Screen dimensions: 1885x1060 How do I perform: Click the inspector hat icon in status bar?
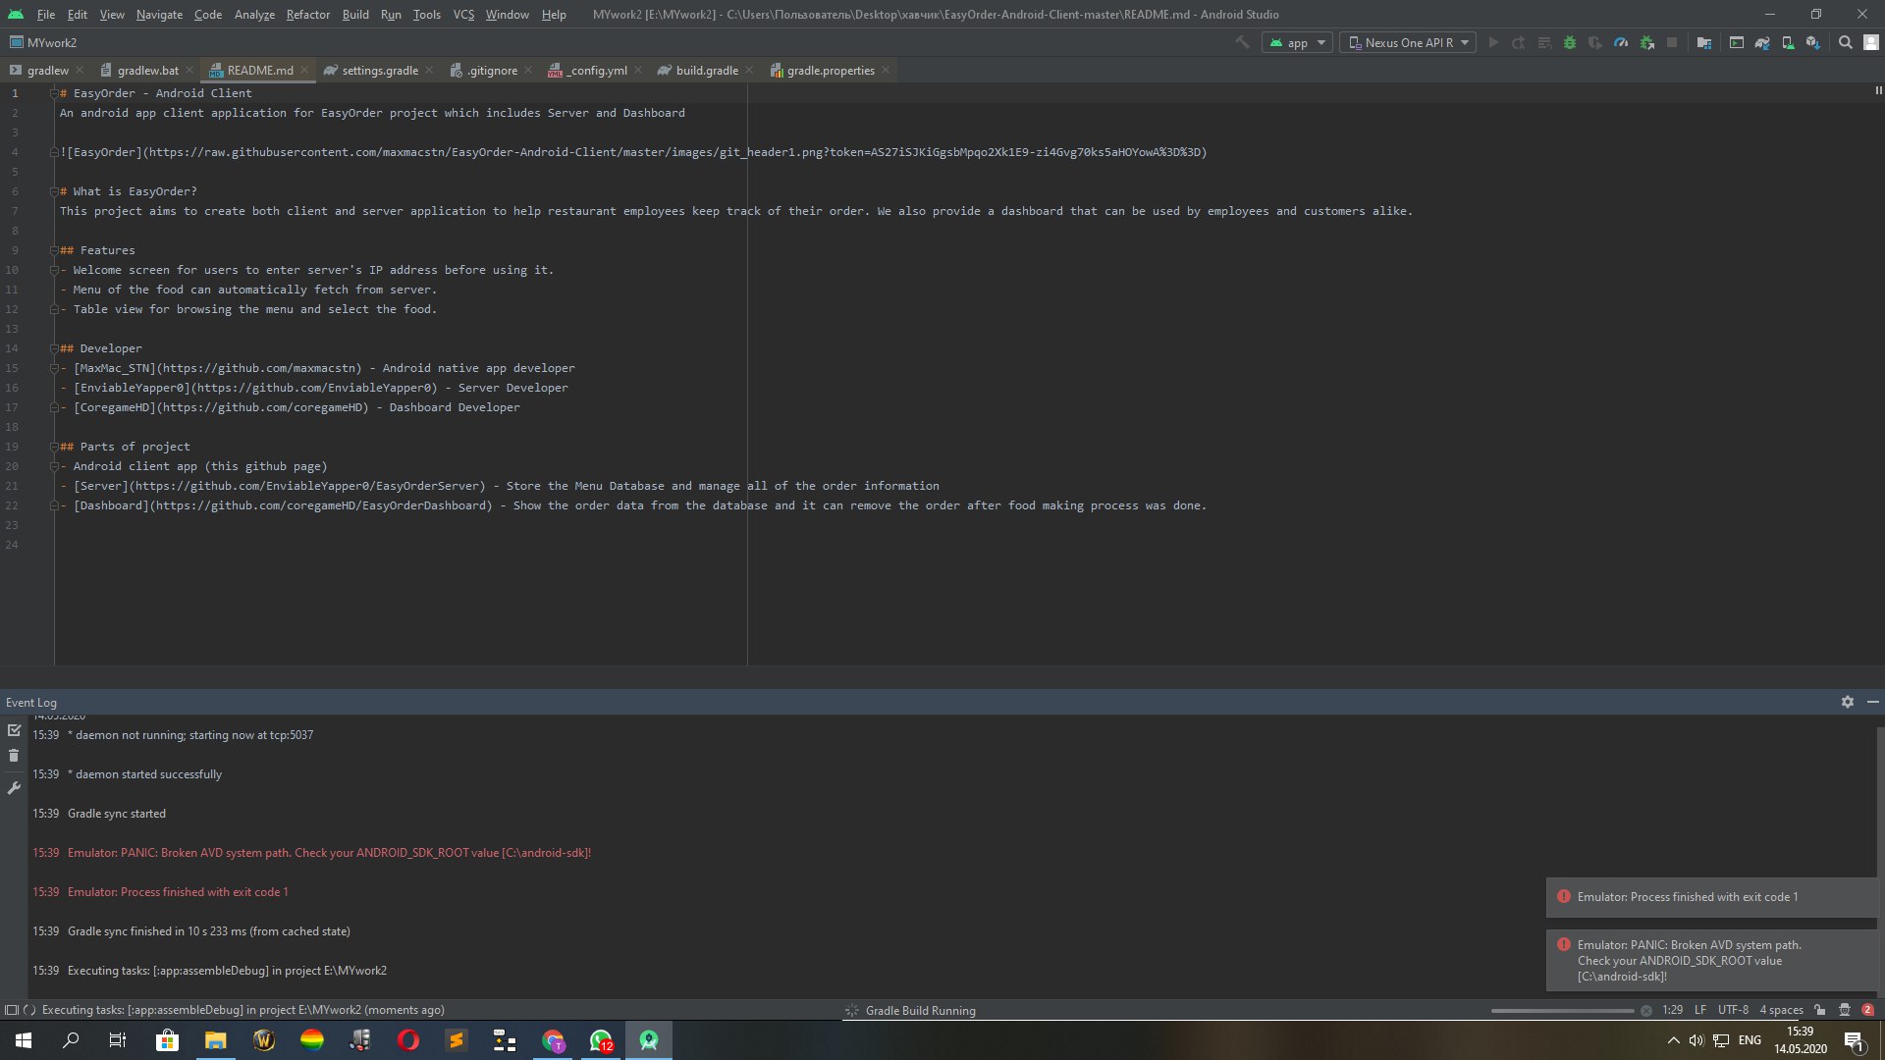click(1845, 1010)
